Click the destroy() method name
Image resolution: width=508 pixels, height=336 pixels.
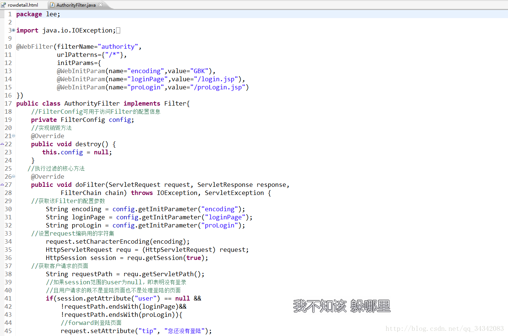click(x=92, y=144)
